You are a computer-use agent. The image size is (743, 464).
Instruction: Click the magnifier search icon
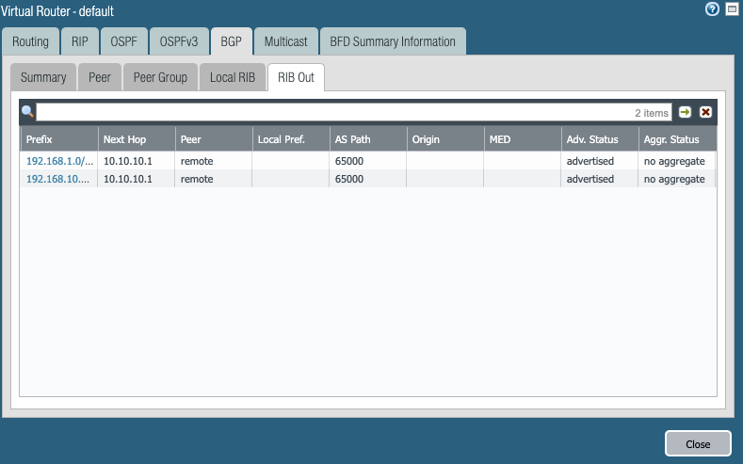click(x=27, y=112)
